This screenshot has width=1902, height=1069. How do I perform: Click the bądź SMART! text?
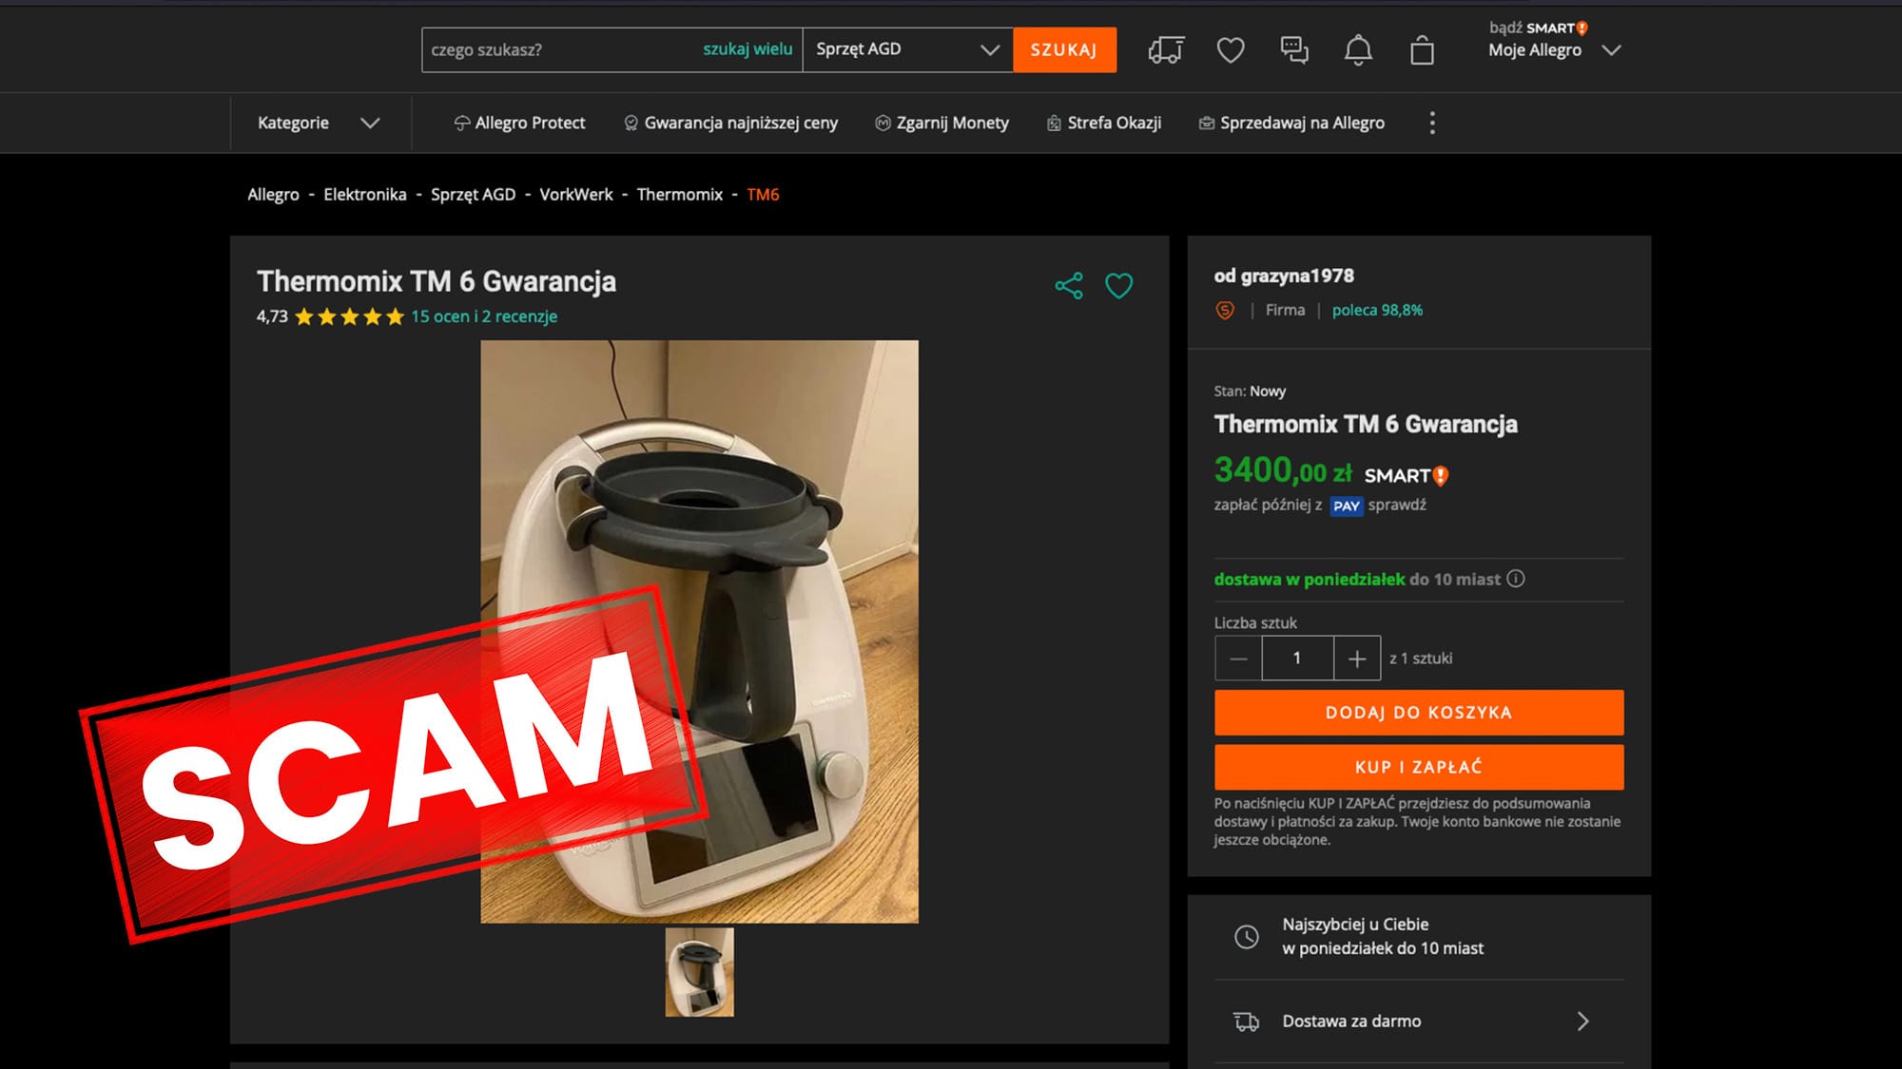[1538, 28]
